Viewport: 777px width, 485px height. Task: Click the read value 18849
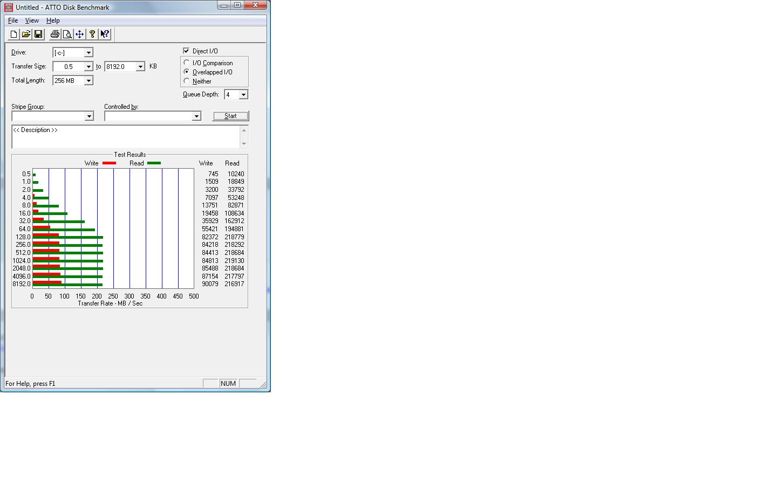[x=236, y=182]
